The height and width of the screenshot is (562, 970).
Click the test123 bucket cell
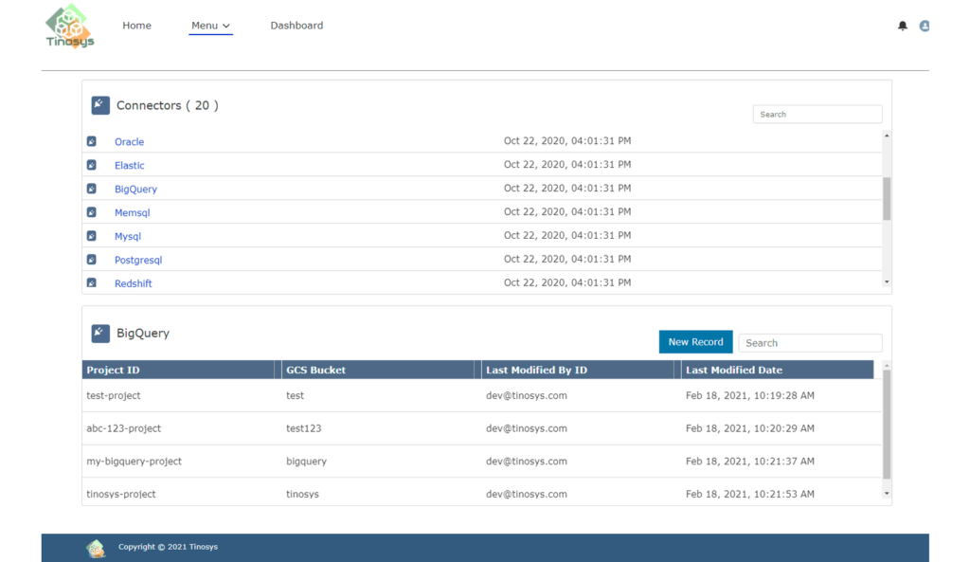[x=304, y=428]
